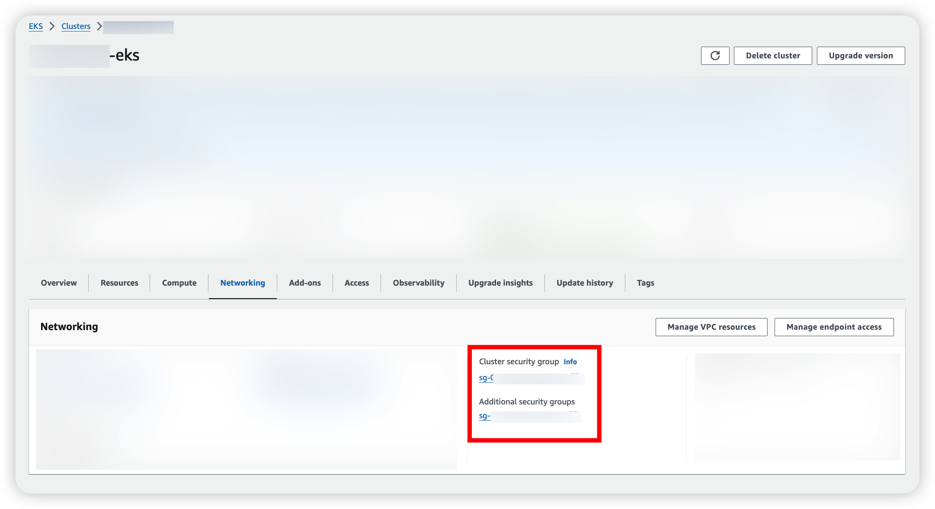Open the Info link beside Cluster security group

[570, 362]
